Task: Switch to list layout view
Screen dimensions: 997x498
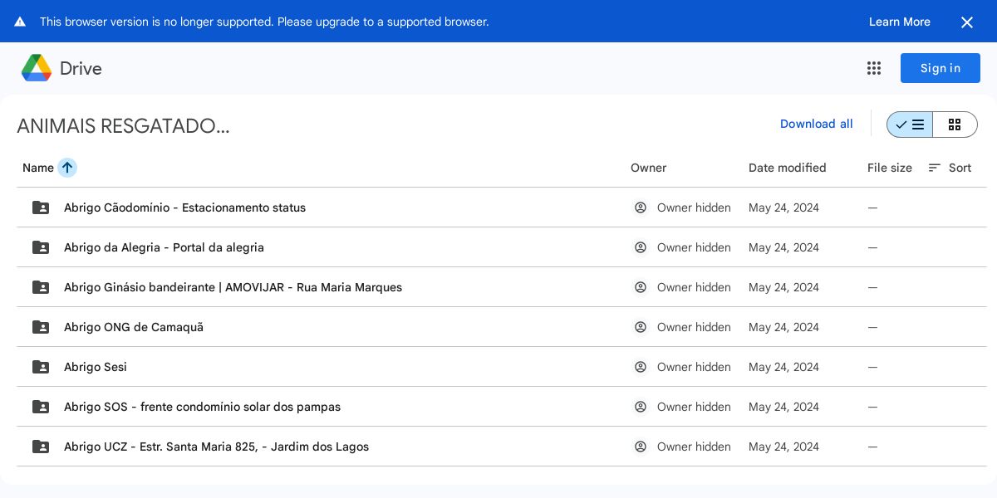Action: (910, 124)
